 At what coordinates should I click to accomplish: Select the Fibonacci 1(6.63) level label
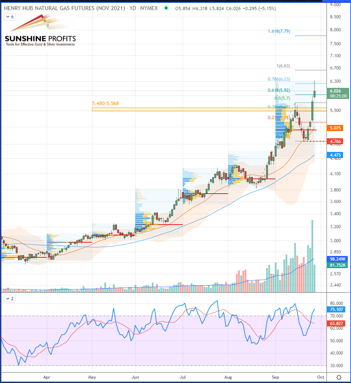click(283, 66)
